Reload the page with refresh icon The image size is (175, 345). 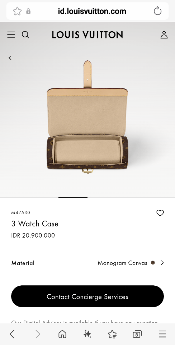point(157,11)
